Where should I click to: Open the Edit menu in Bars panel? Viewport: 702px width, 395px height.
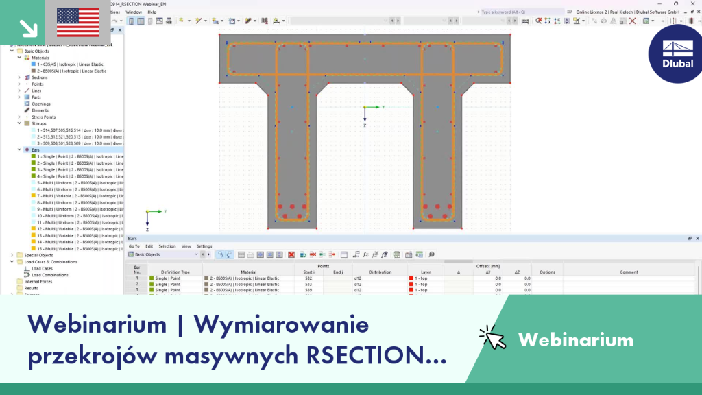[x=149, y=246]
